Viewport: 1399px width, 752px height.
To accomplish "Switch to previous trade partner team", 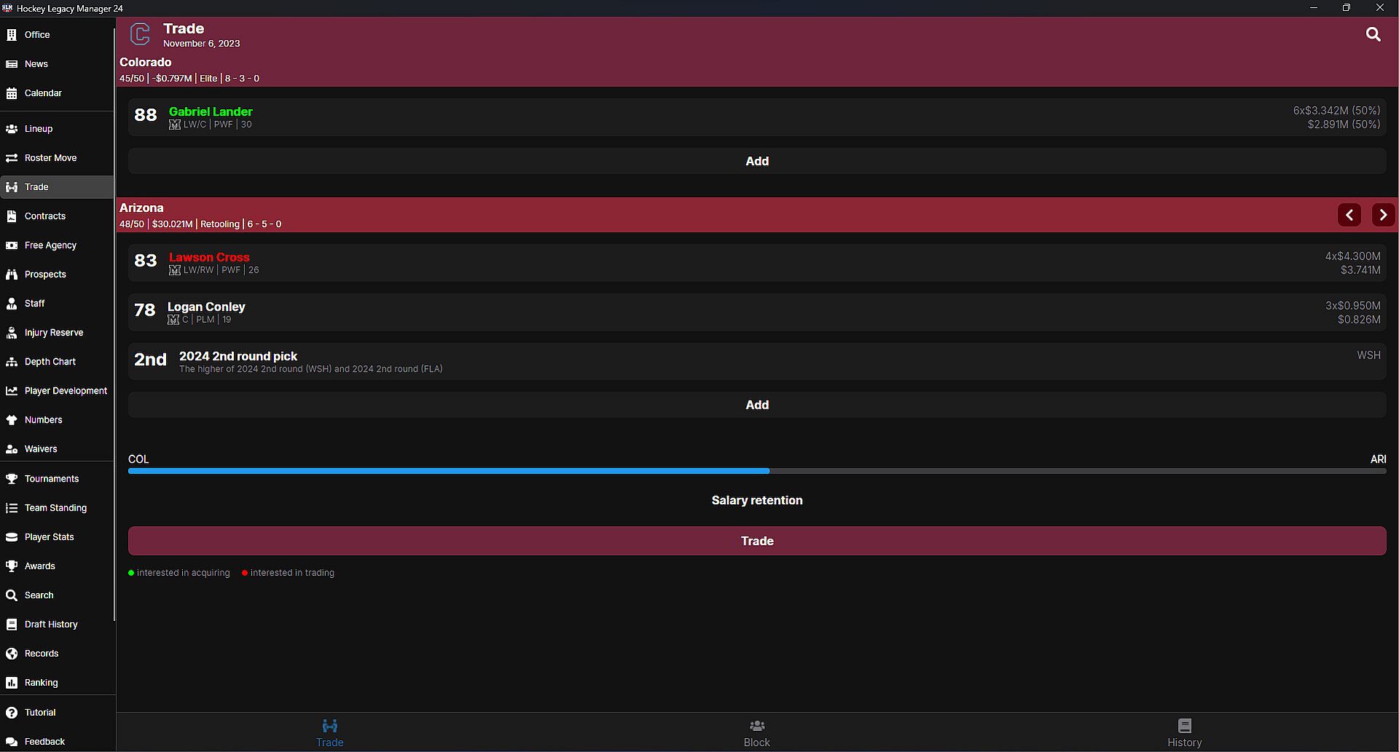I will [1349, 215].
